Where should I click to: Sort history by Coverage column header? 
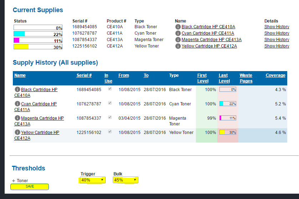[x=275, y=75]
